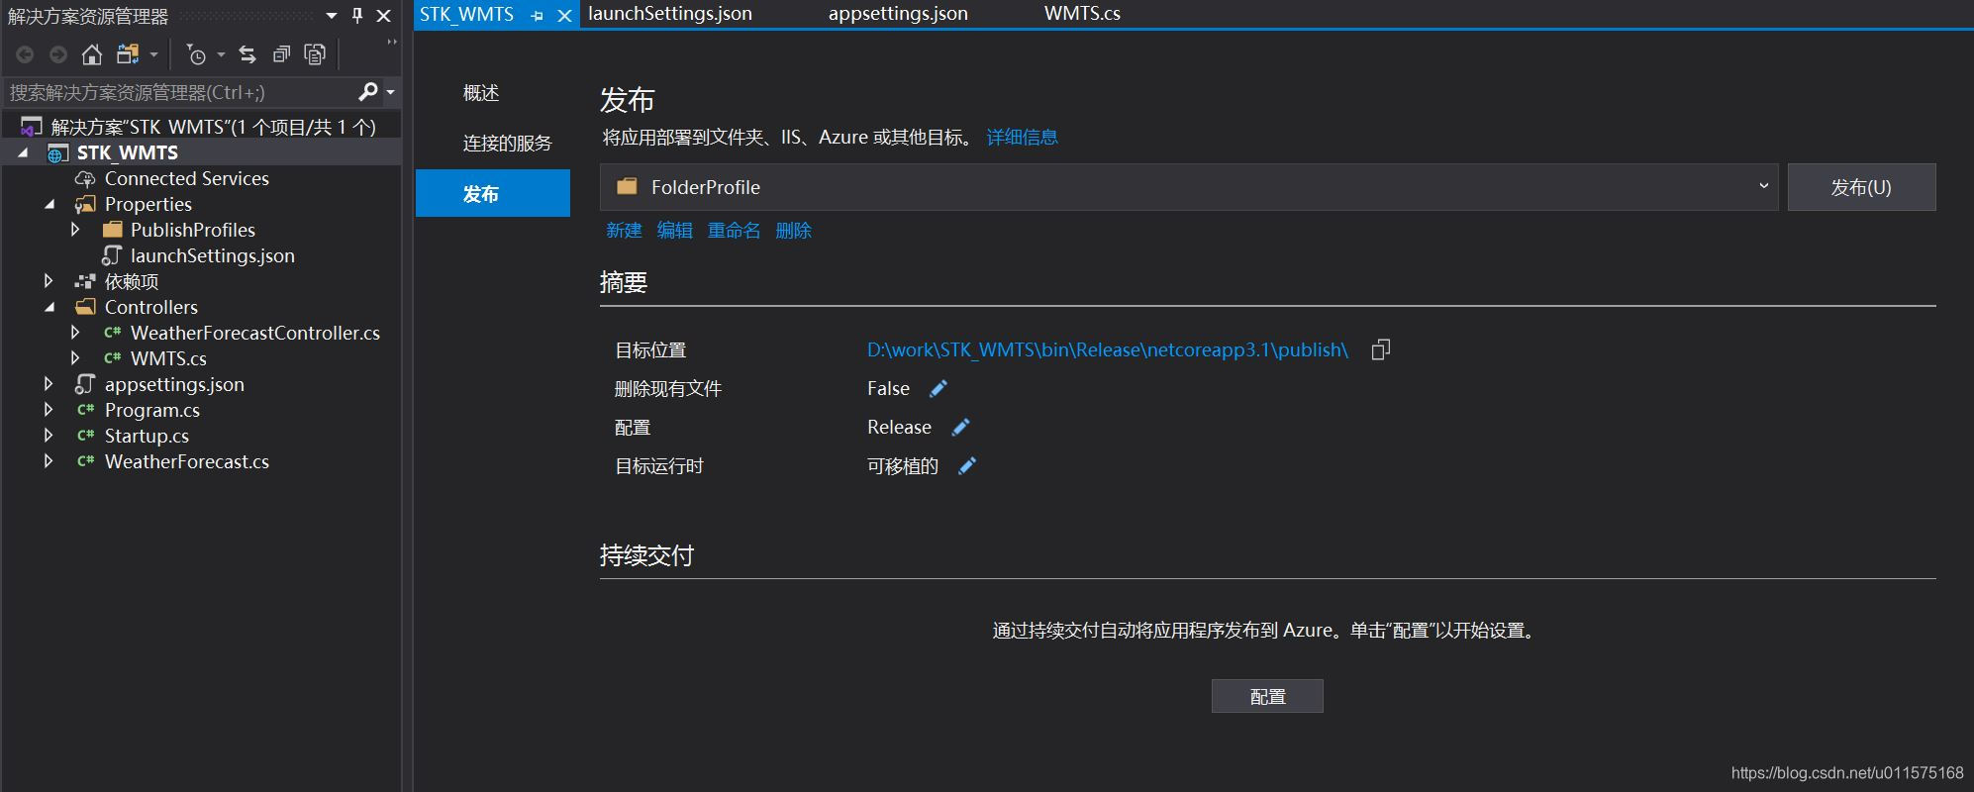The width and height of the screenshot is (1974, 792).
Task: Click the 发布(U) publish button
Action: click(1861, 187)
